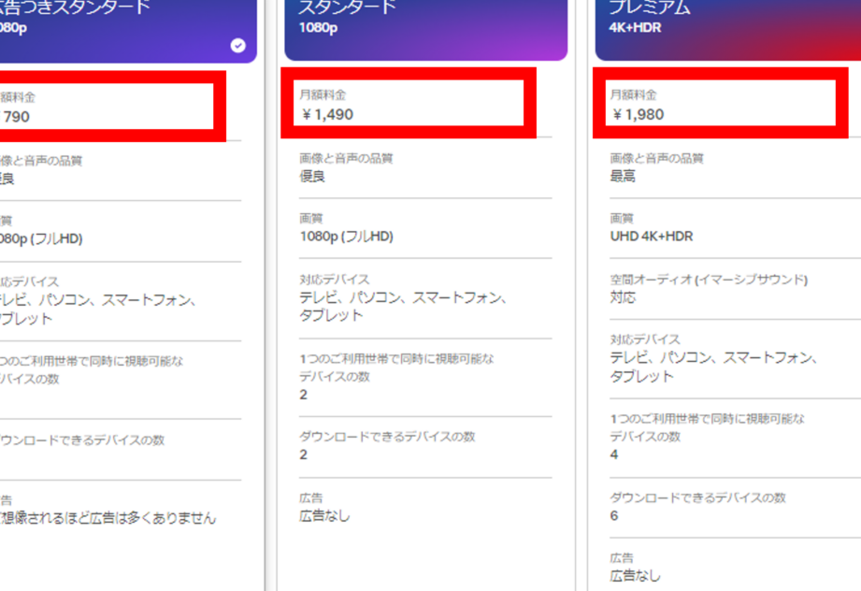
Task: Click the Standard download devices count 2
Action: coord(303,454)
